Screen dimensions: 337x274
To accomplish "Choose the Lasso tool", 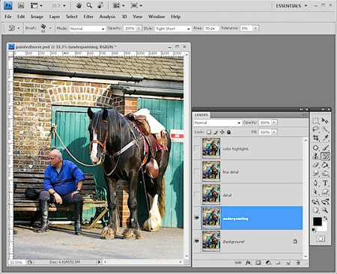I will click(316, 130).
